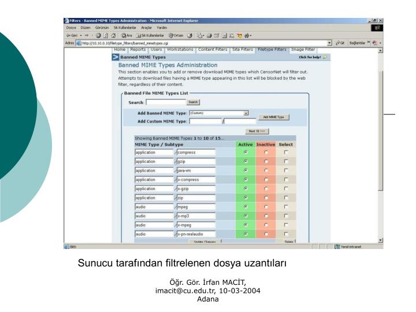The height and width of the screenshot is (312, 416).
Task: Click the vertical scrollbar thumb
Action: 380,131
